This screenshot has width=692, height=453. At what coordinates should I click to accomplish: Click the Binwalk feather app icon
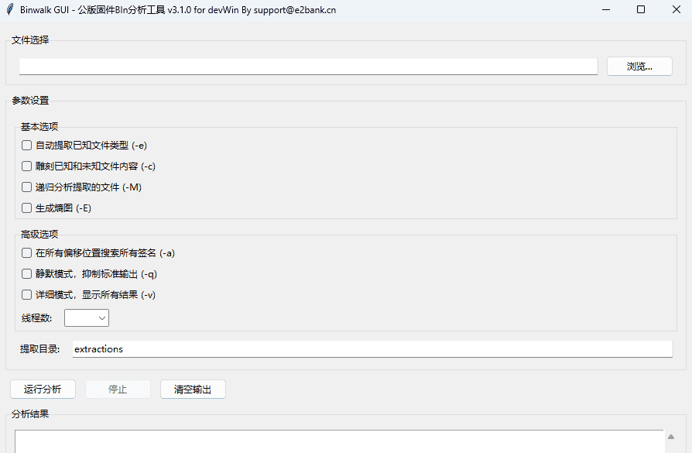(9, 10)
